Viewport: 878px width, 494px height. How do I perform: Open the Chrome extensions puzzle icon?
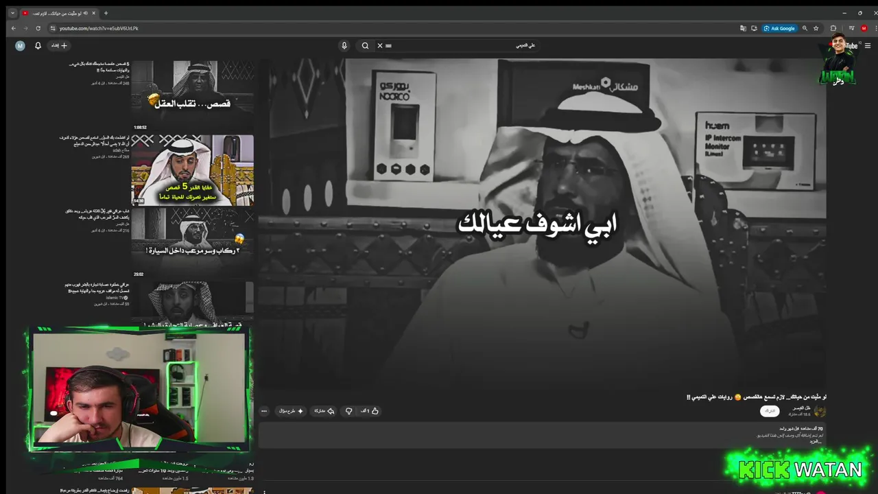[x=833, y=28]
